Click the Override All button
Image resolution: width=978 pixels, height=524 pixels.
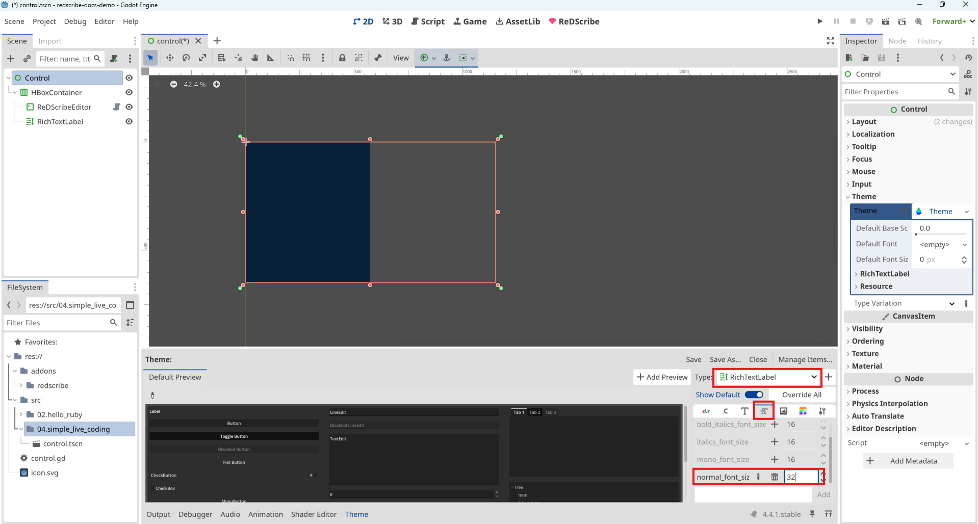tap(802, 395)
